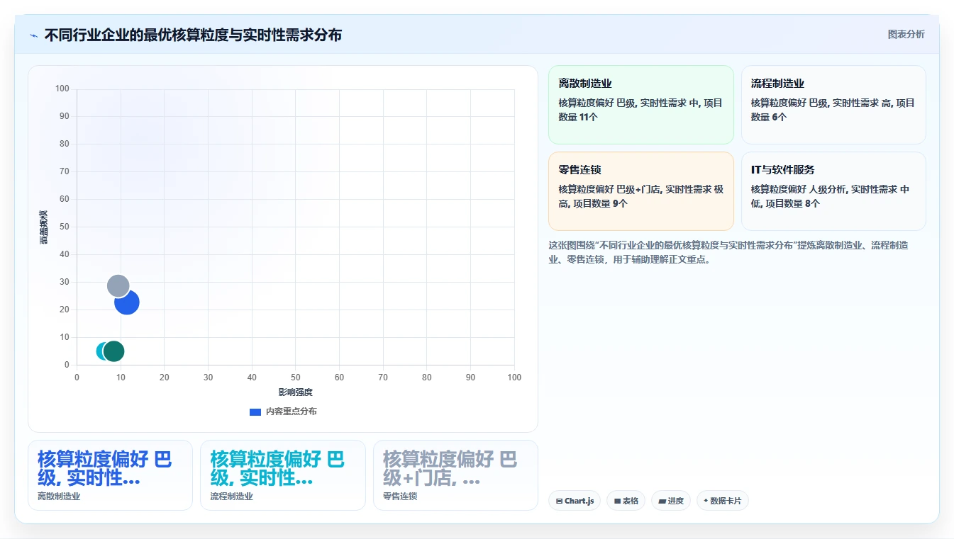The width and height of the screenshot is (954, 539).
Task: Click text 项目数量 11个 in 离散制造业 card
Action: click(640, 110)
